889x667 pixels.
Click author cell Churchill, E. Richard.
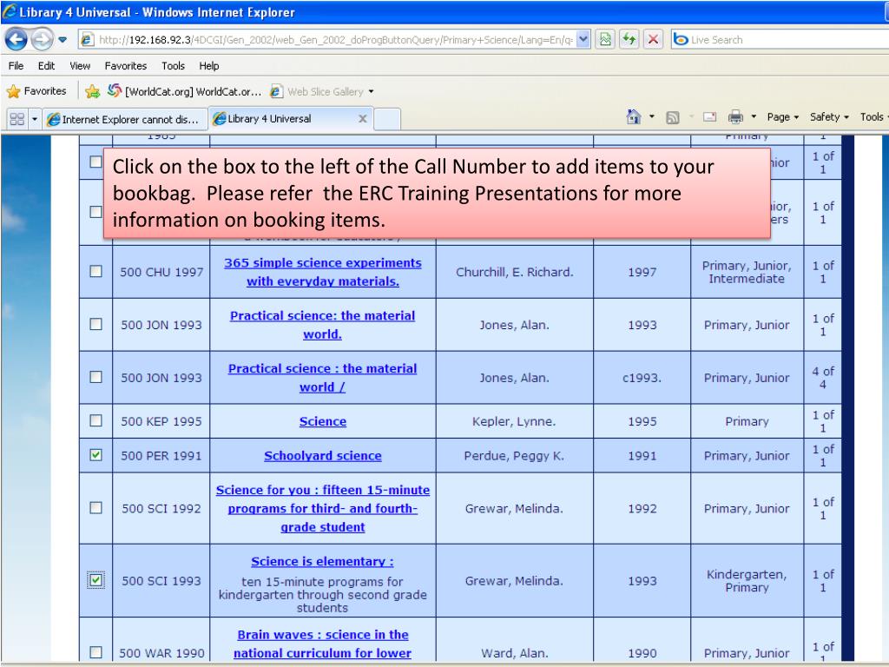point(514,272)
